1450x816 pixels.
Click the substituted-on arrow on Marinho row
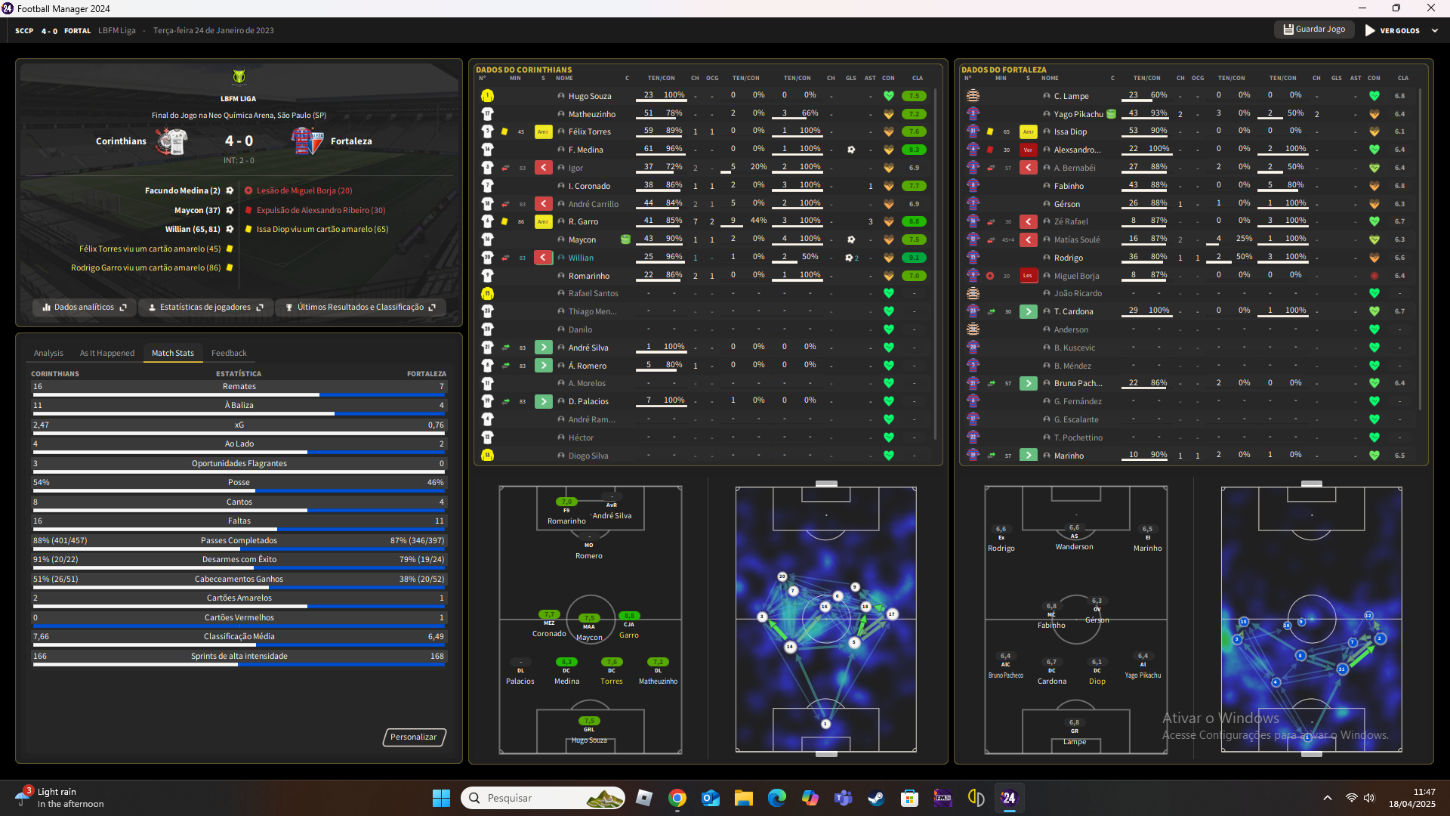(1028, 456)
